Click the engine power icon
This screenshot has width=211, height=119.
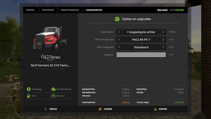pos(54,89)
